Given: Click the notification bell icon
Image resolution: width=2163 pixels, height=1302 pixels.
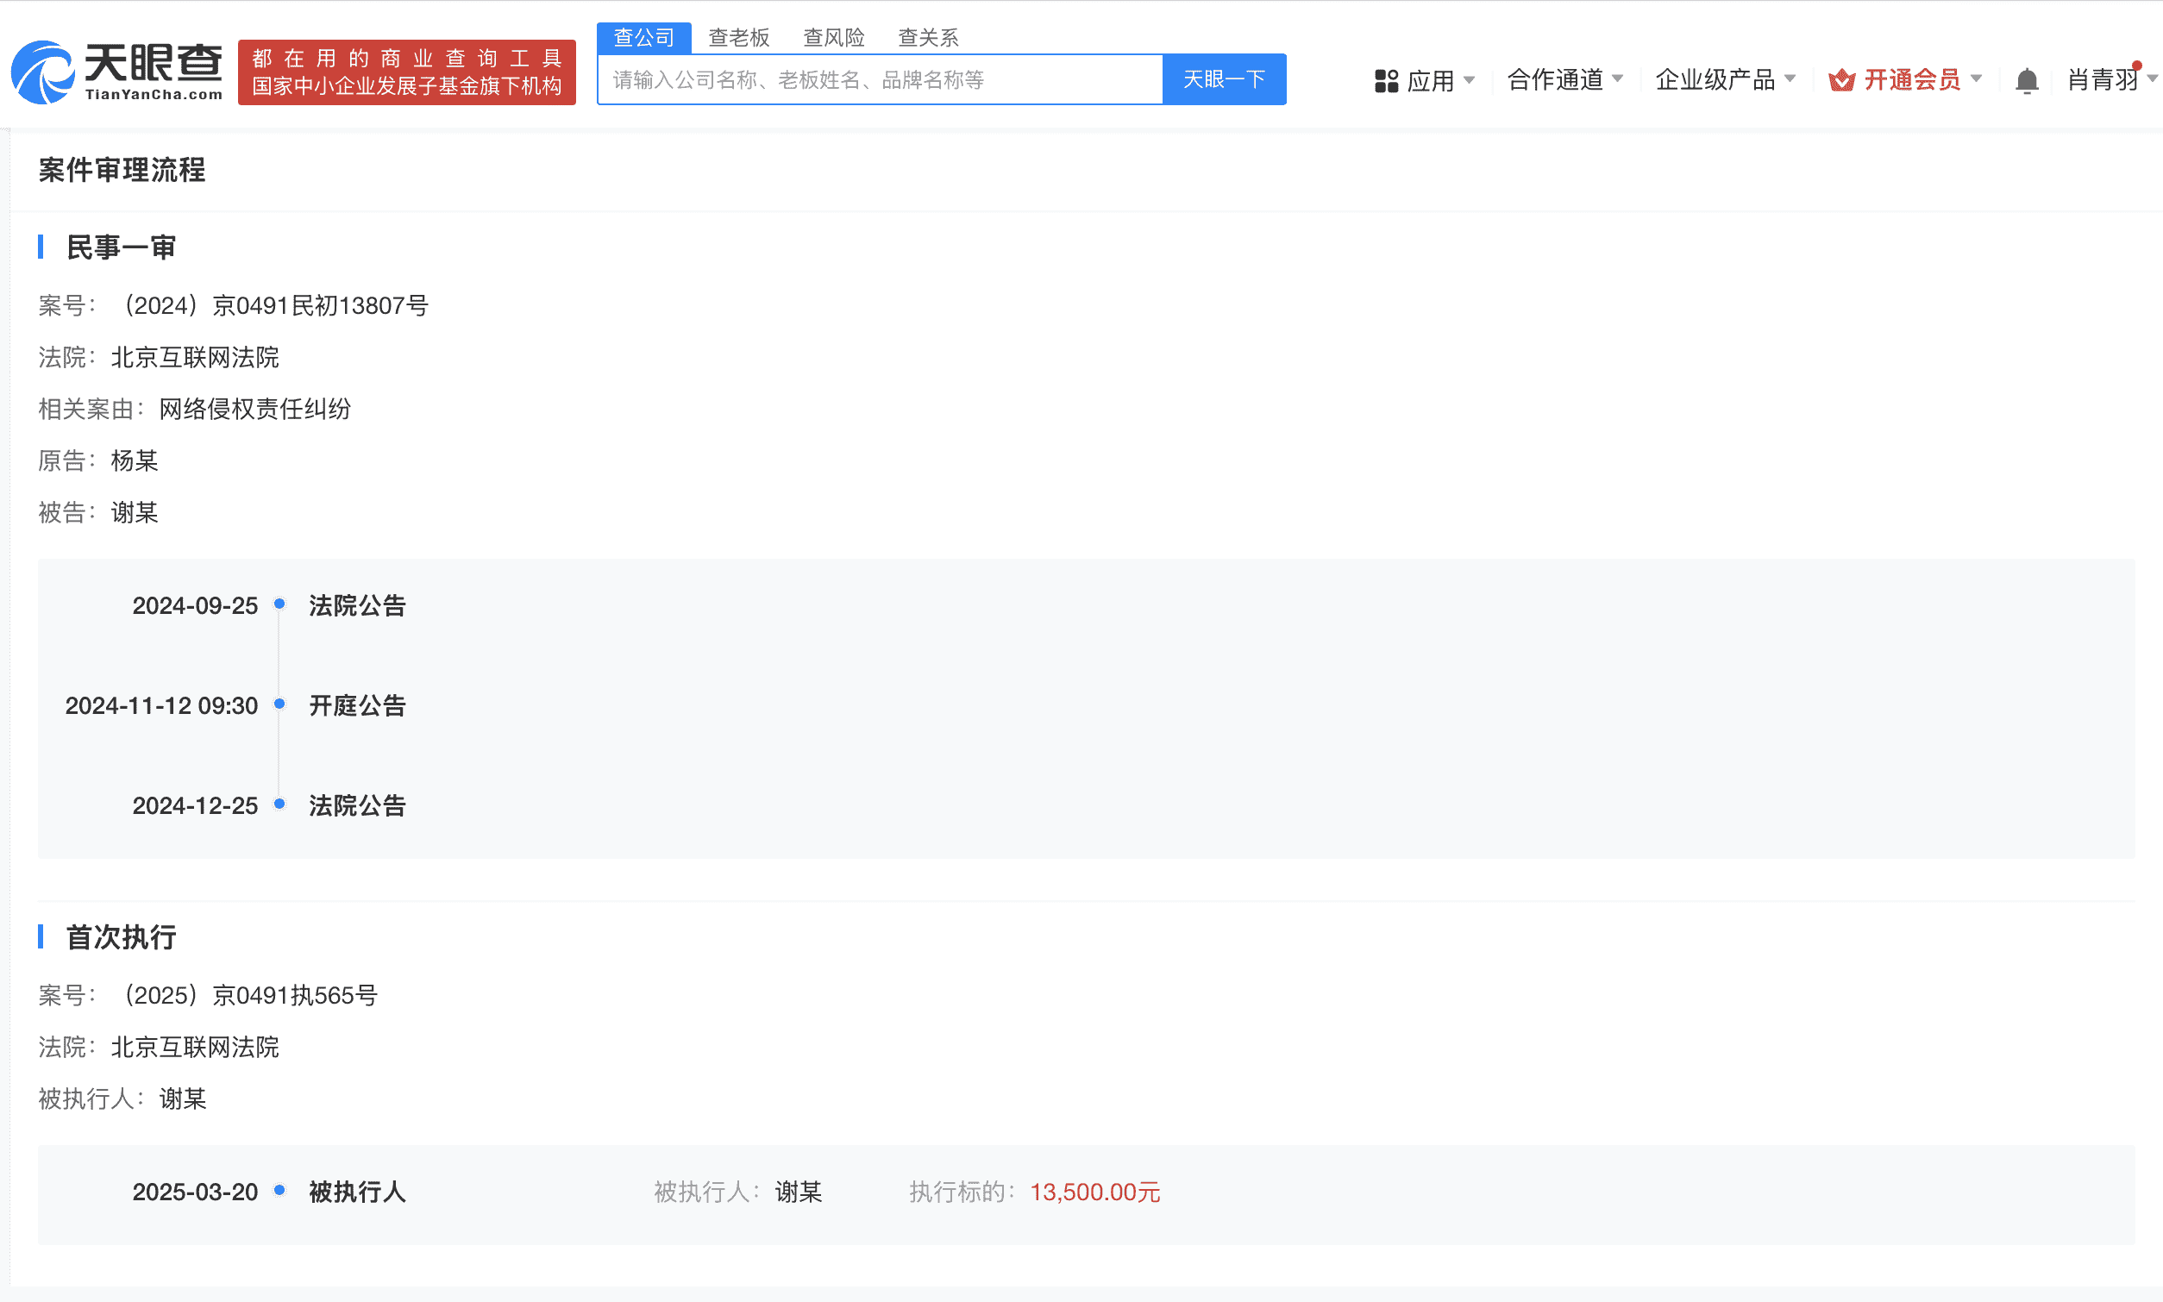Looking at the screenshot, I should coord(2027,79).
